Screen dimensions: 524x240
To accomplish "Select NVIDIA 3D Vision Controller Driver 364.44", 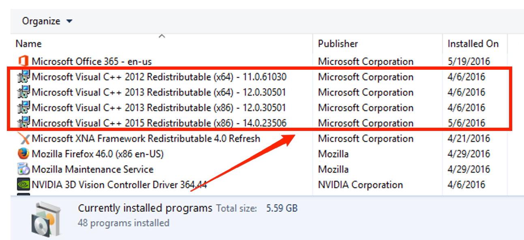I will (x=119, y=185).
